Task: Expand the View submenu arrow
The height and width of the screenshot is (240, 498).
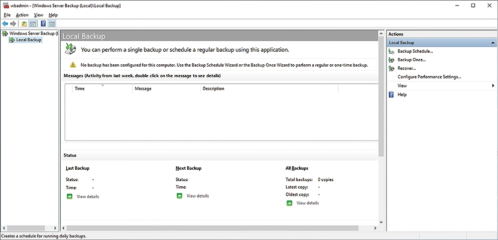Action: 493,86
